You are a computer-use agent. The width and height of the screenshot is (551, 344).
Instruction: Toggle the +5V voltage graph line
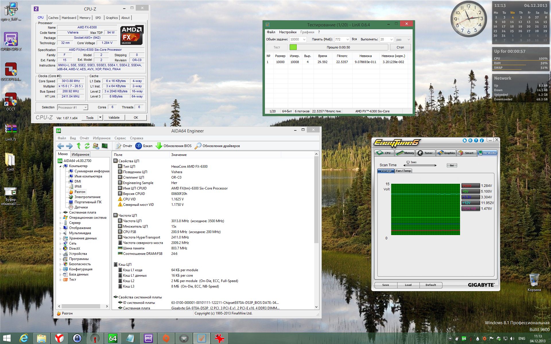(x=470, y=191)
